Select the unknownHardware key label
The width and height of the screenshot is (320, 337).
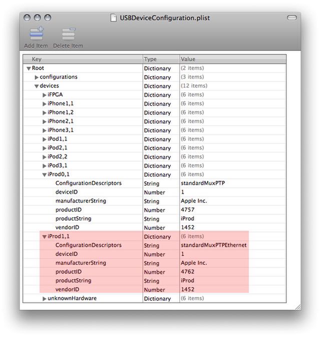pos(72,298)
